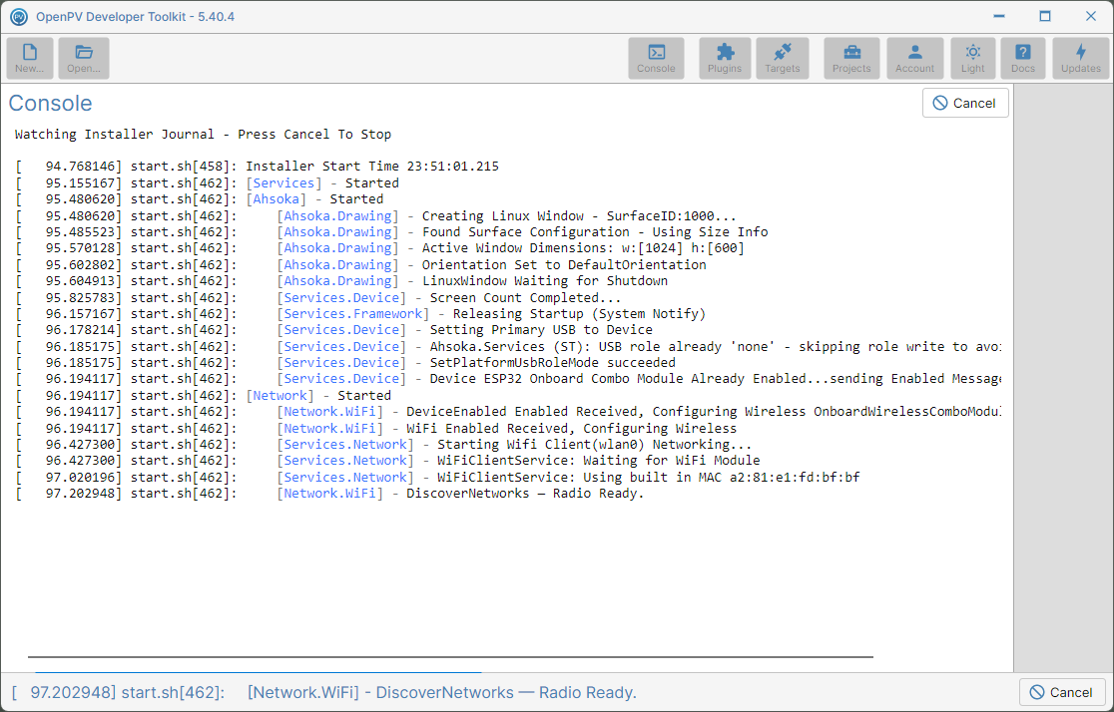This screenshot has width=1114, height=712.
Task: Click console line 'DiscoverNetworks — Radio Ready.'
Action: click(x=329, y=494)
